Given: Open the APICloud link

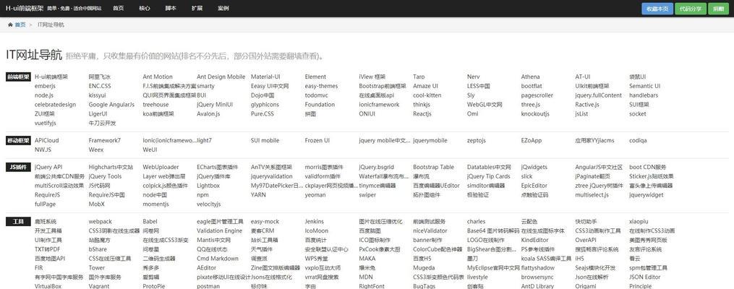Looking at the screenshot, I should click(47, 140).
